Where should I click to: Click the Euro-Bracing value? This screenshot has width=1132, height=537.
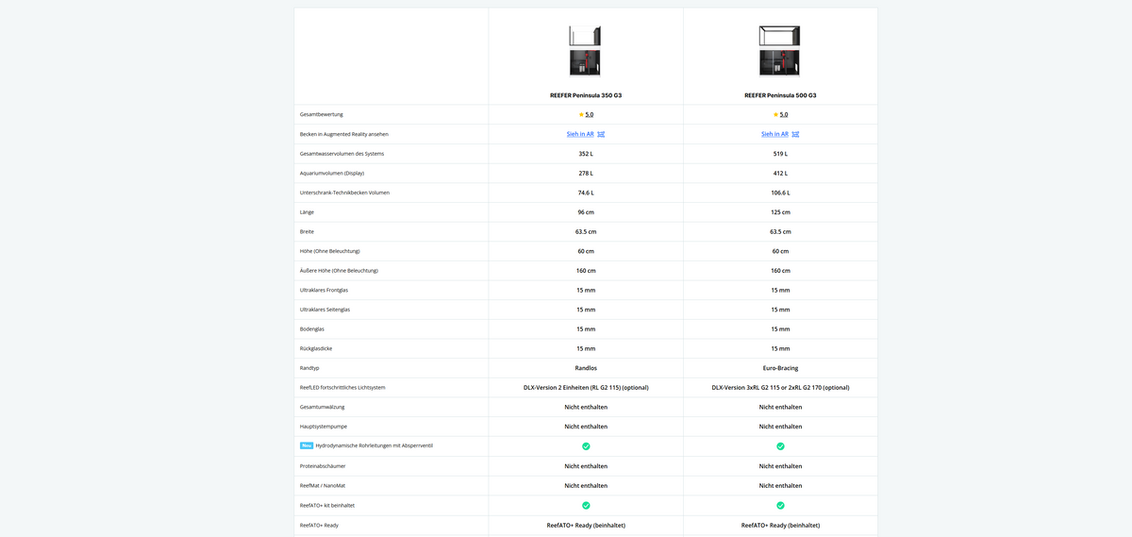tap(780, 368)
